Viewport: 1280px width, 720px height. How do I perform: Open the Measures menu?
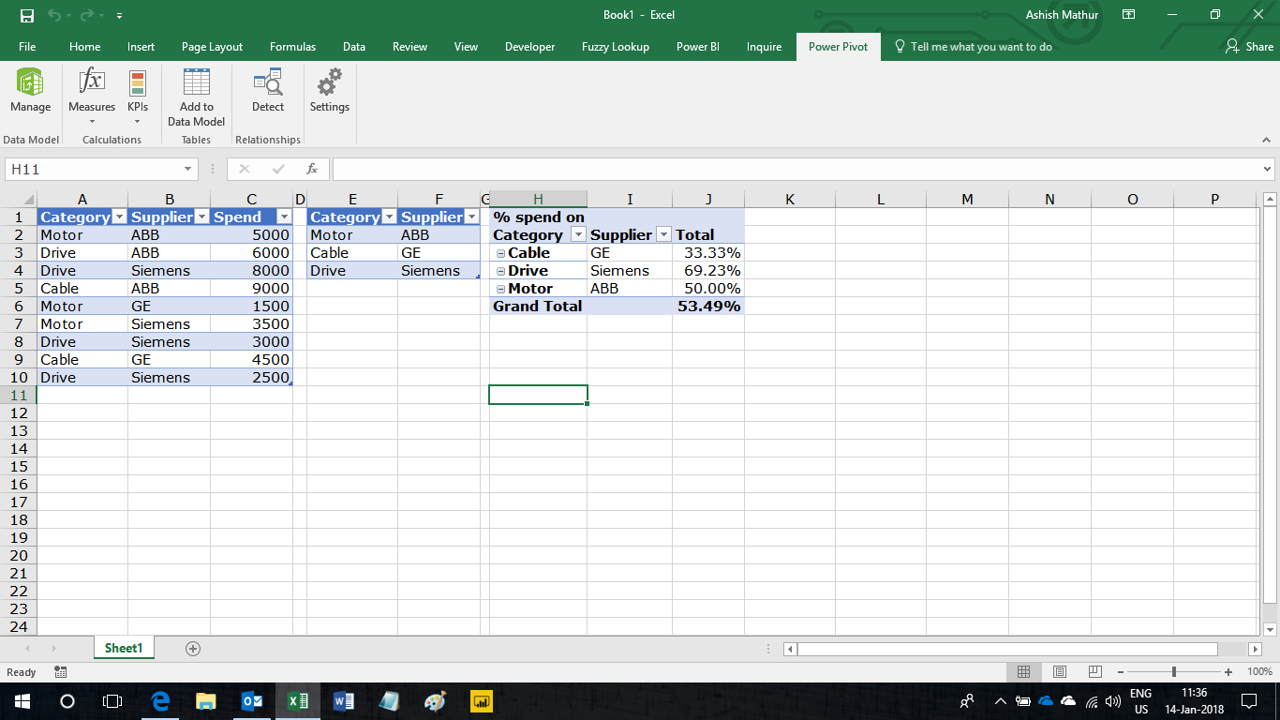click(92, 96)
